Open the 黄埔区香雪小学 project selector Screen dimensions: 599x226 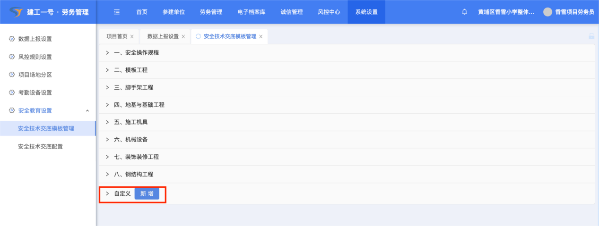coord(506,12)
